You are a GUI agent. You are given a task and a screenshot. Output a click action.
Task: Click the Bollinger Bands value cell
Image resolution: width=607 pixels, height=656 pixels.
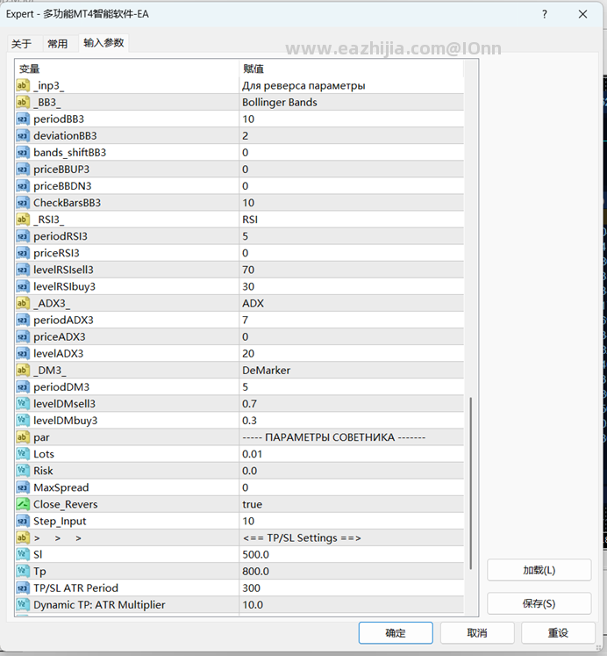tap(352, 102)
